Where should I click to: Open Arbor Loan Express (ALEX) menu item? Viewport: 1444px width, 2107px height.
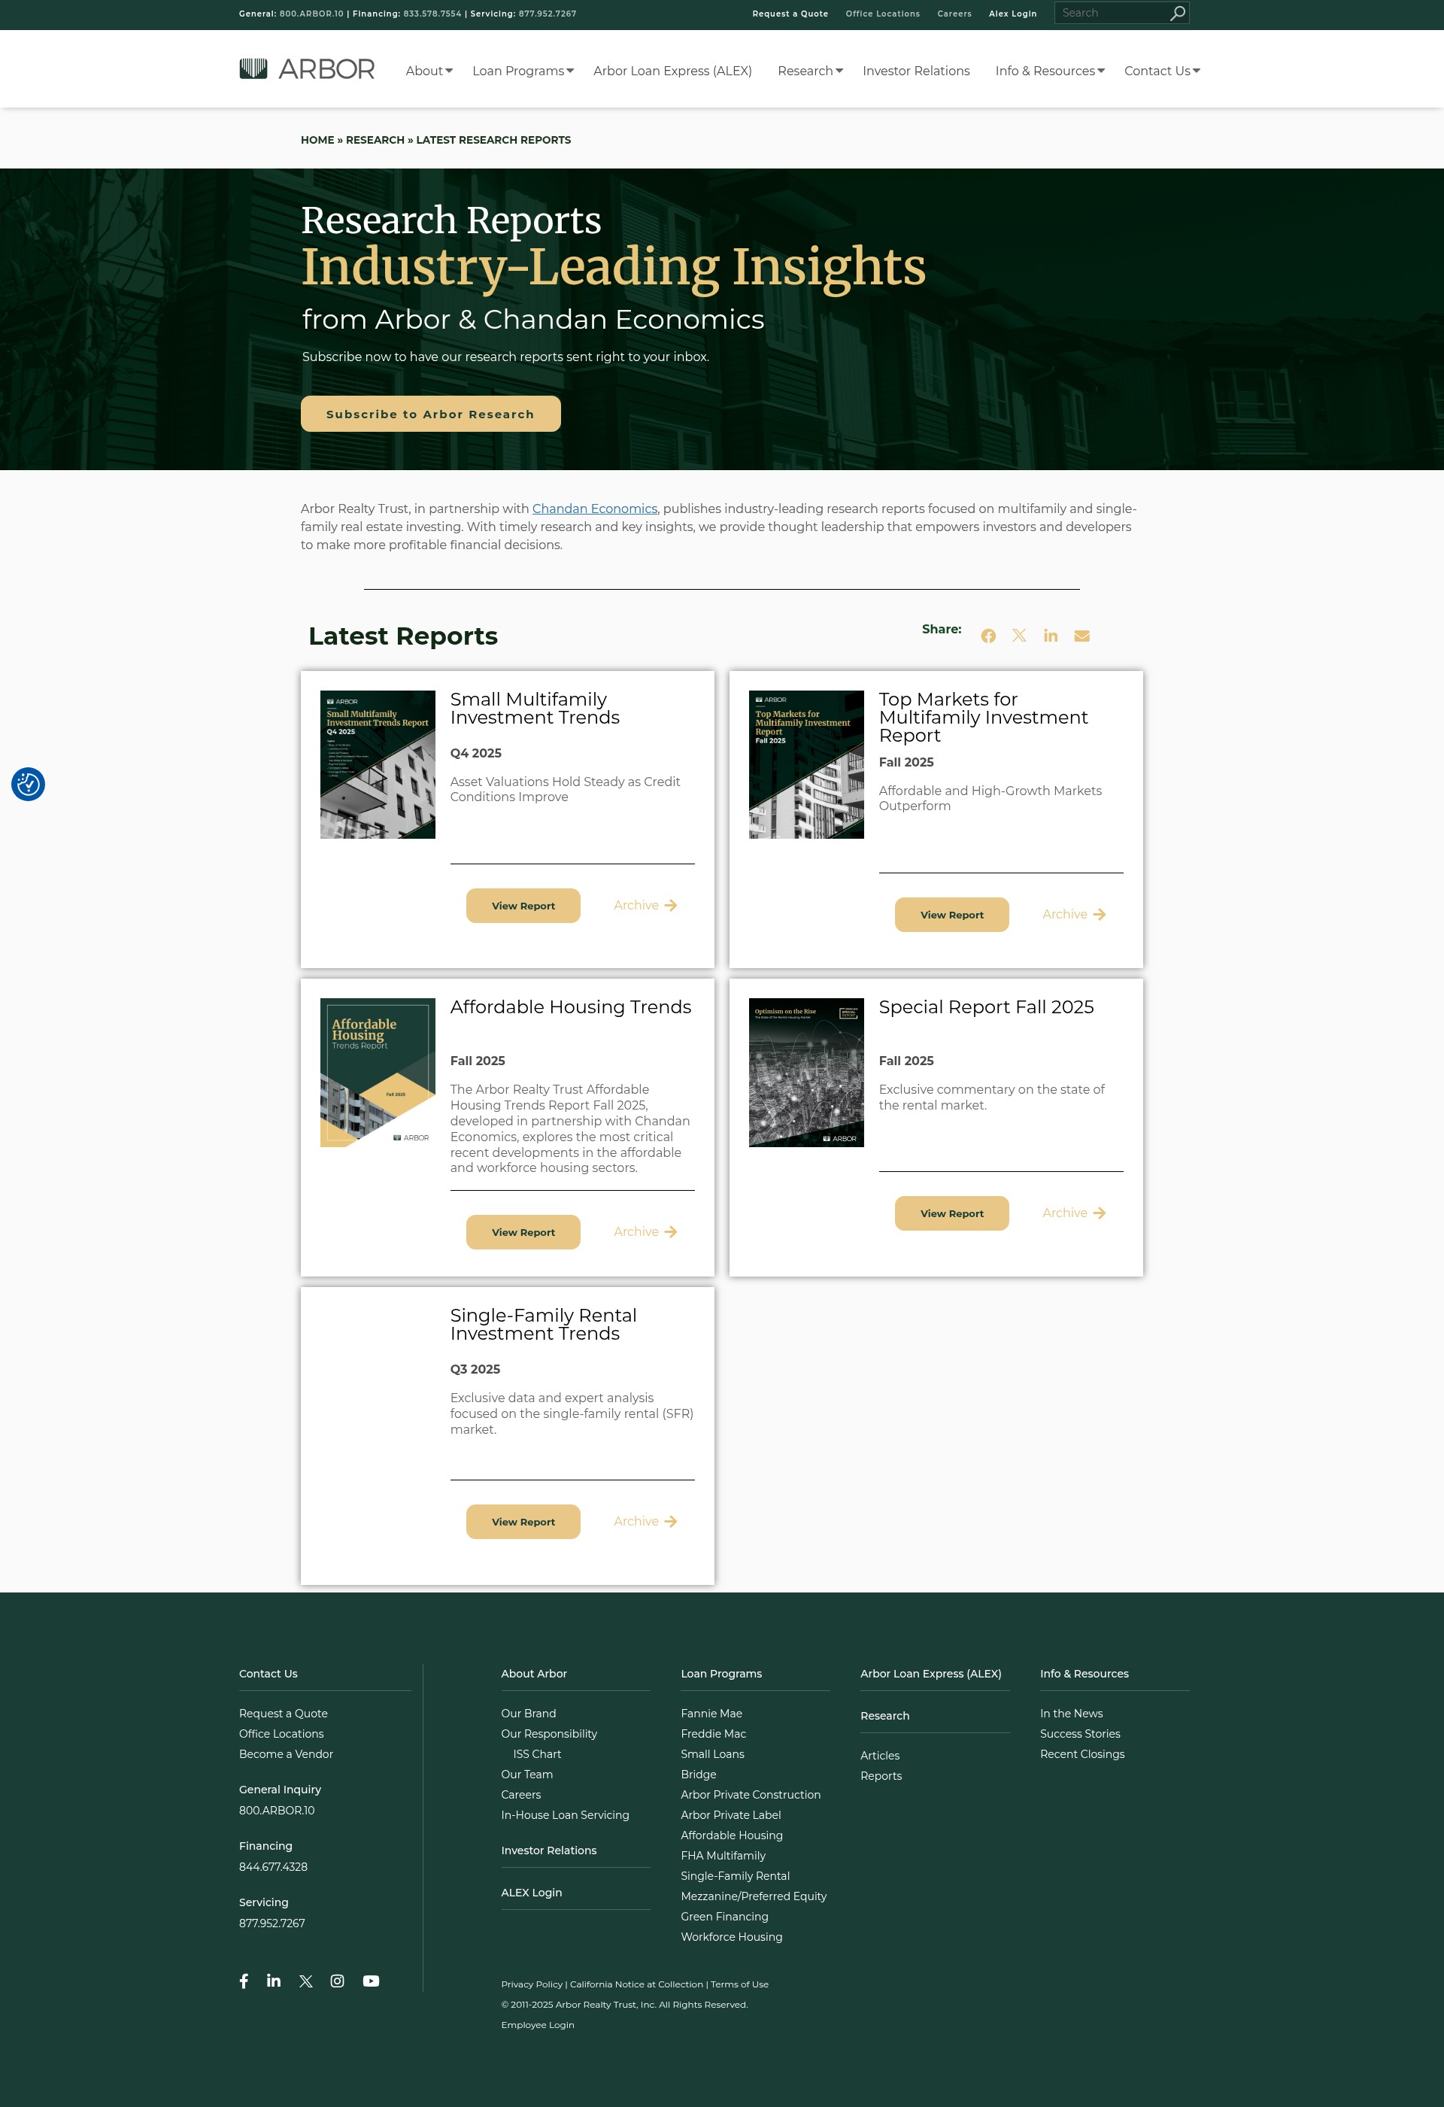pos(672,71)
